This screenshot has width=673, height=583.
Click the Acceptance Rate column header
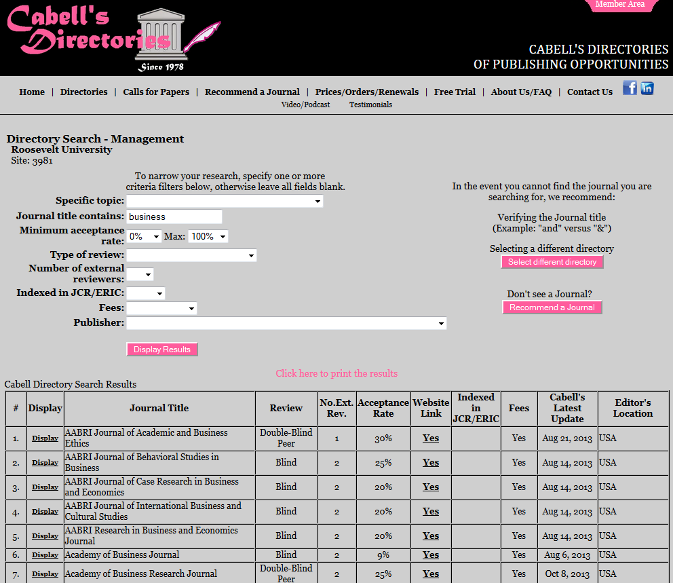pos(383,409)
